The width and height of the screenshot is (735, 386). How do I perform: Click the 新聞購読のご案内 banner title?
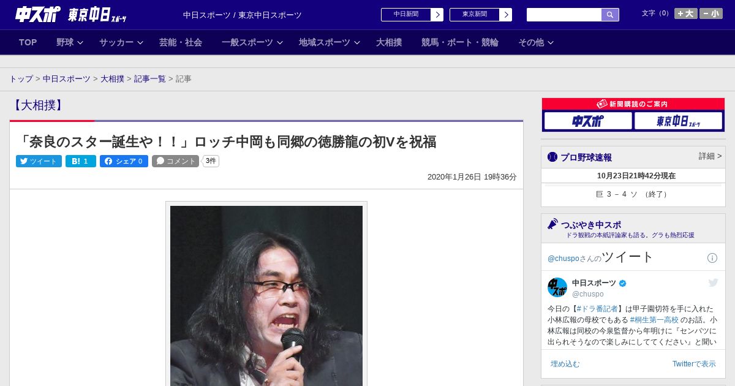633,104
